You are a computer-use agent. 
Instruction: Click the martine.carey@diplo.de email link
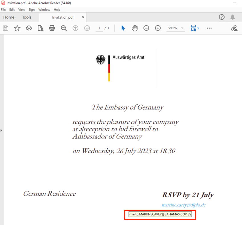183,205
